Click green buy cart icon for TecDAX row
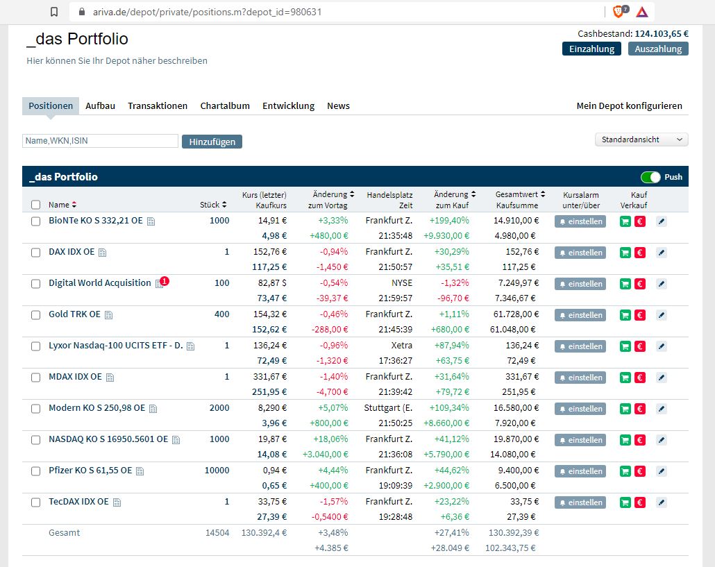715x567 pixels. pos(625,502)
